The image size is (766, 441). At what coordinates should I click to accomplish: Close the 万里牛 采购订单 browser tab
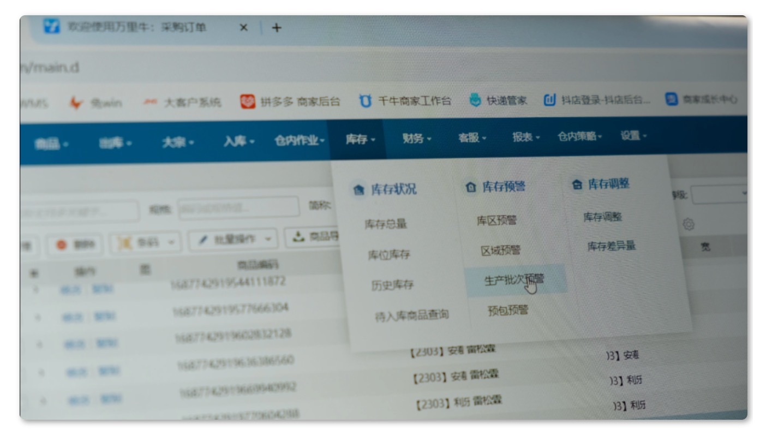(244, 27)
